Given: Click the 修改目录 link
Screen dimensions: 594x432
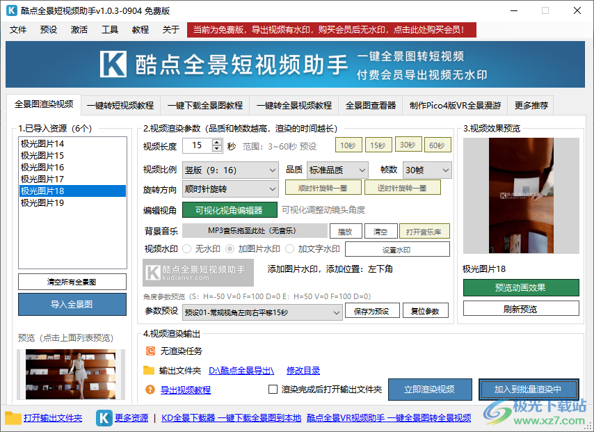Looking at the screenshot, I should (x=303, y=369).
